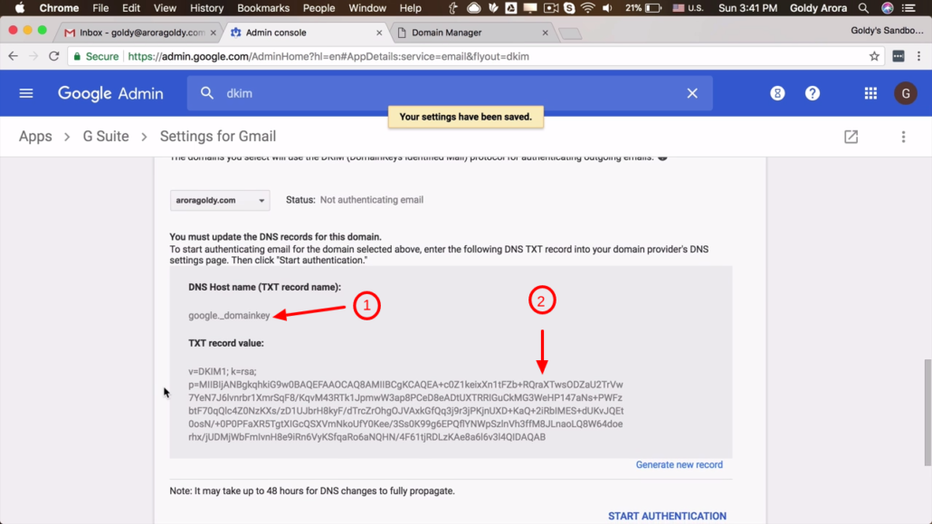Open the account avatar labeled G

coord(905,93)
